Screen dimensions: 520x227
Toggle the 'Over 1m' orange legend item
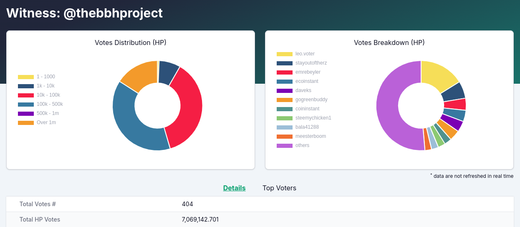(37, 122)
